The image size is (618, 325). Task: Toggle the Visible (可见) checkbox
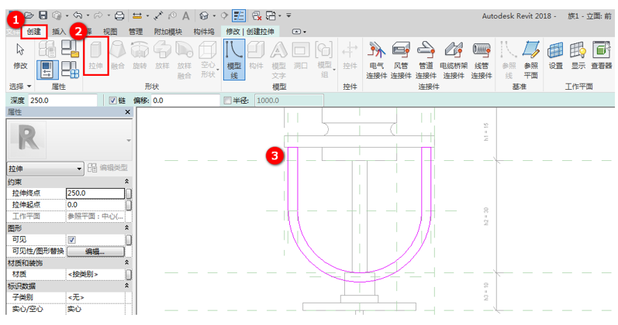pyautogui.click(x=72, y=240)
